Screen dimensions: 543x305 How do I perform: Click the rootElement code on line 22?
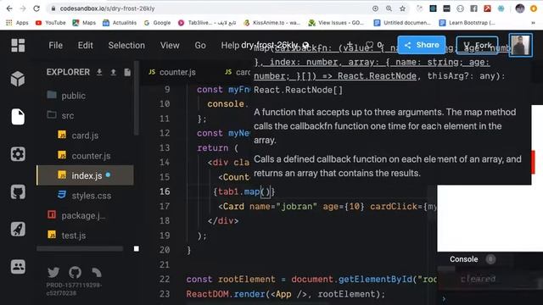click(x=246, y=279)
